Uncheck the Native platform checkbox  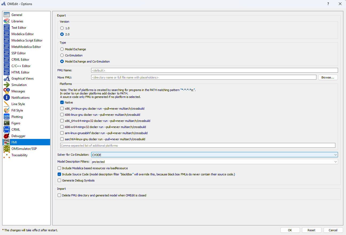(62, 102)
